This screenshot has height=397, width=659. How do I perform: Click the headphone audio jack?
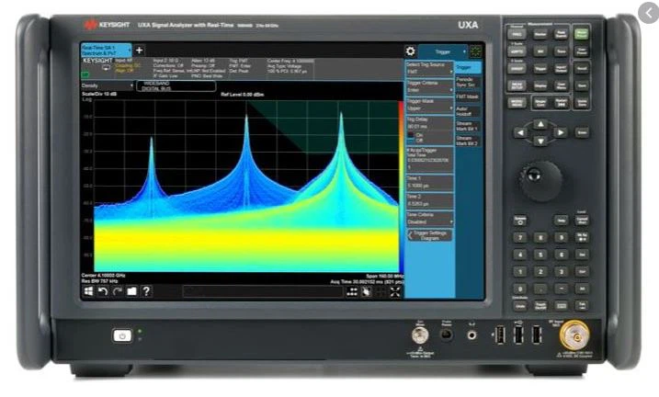click(x=472, y=335)
